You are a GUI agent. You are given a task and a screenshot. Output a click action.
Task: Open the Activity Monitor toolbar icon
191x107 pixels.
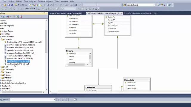pos(76,5)
